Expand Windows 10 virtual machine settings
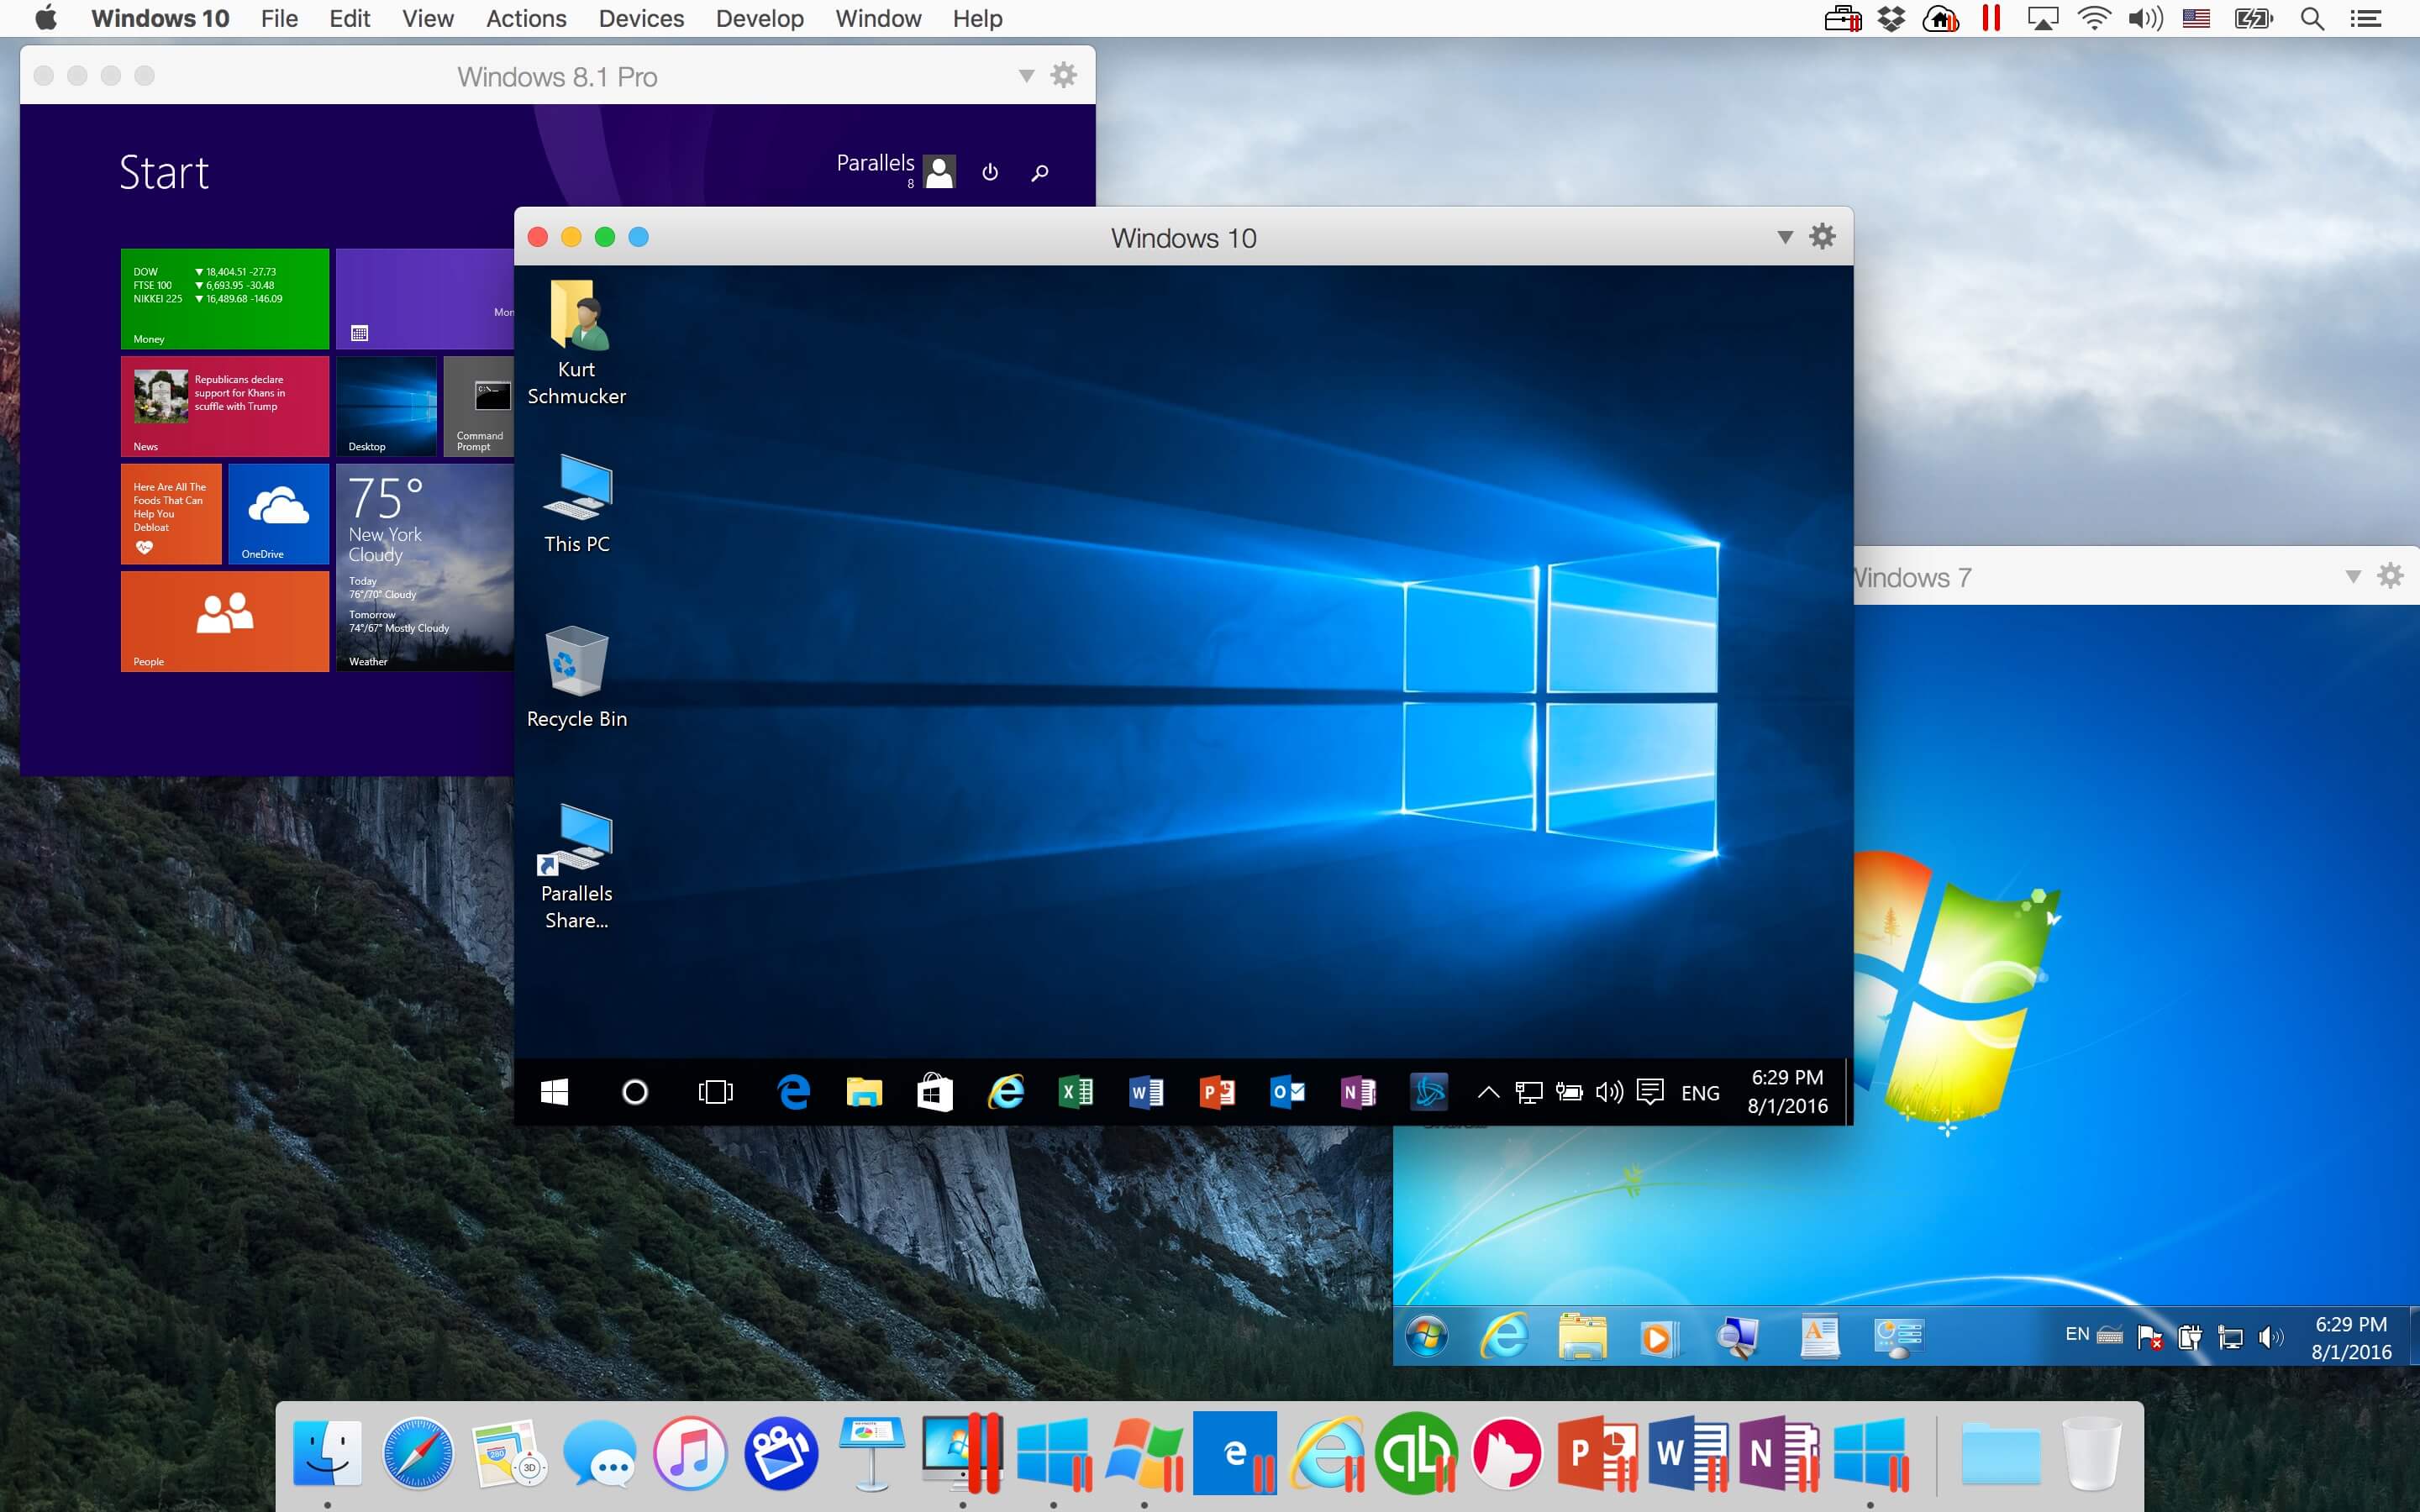The height and width of the screenshot is (1512, 2420). (x=1821, y=235)
